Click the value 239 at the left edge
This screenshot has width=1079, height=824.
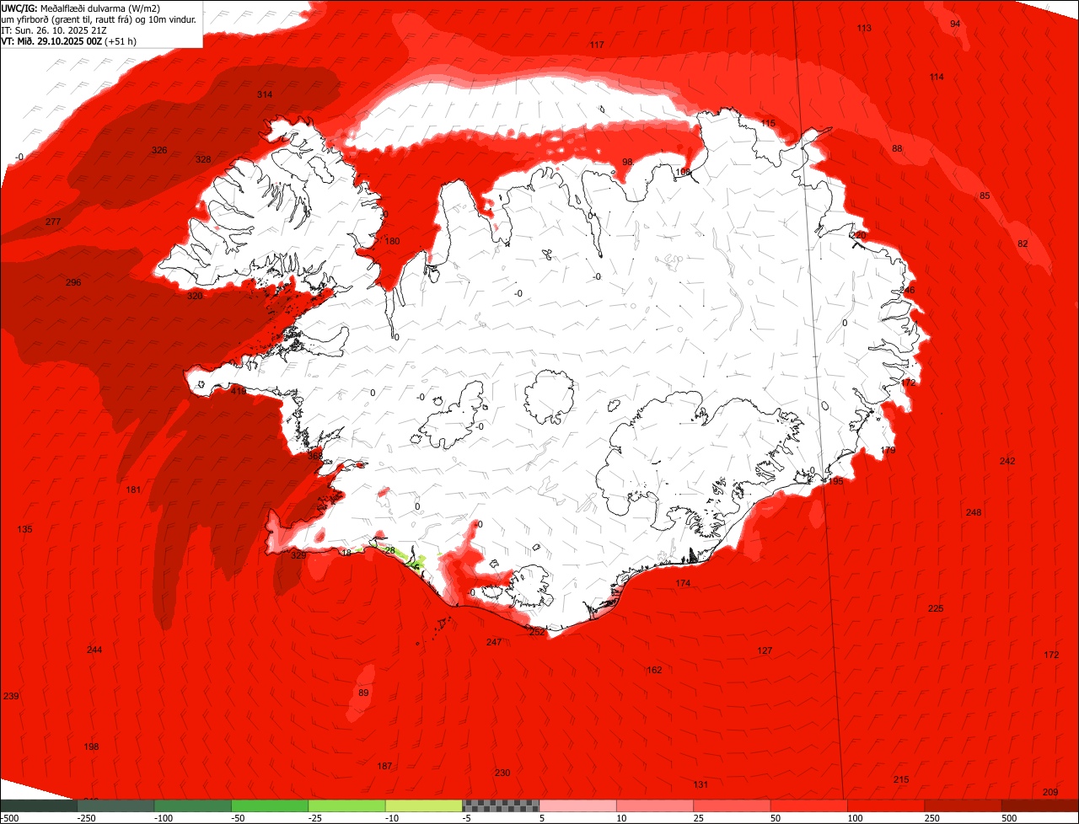[x=11, y=696]
